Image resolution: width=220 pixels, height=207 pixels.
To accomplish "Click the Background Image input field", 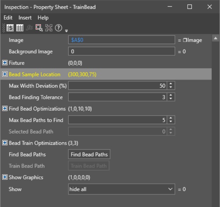I will coord(121,51).
